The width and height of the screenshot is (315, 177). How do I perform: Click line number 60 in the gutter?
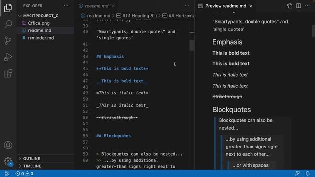[85, 160]
